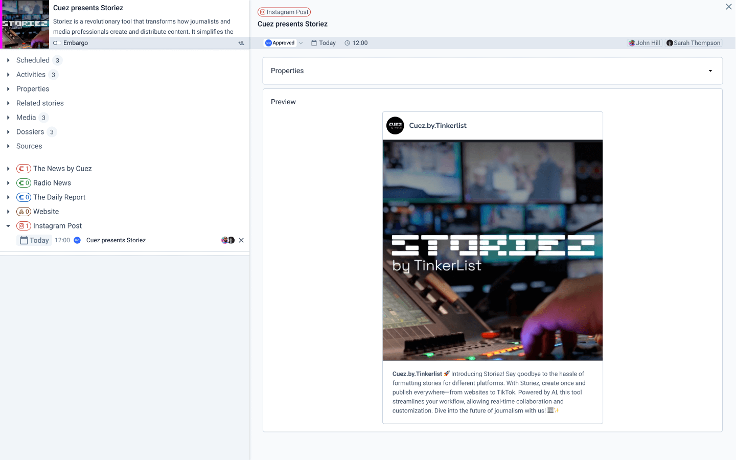
Task: Open the Website item
Action: pyautogui.click(x=46, y=212)
